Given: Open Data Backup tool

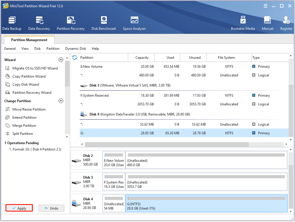Looking at the screenshot, I should (x=12, y=23).
